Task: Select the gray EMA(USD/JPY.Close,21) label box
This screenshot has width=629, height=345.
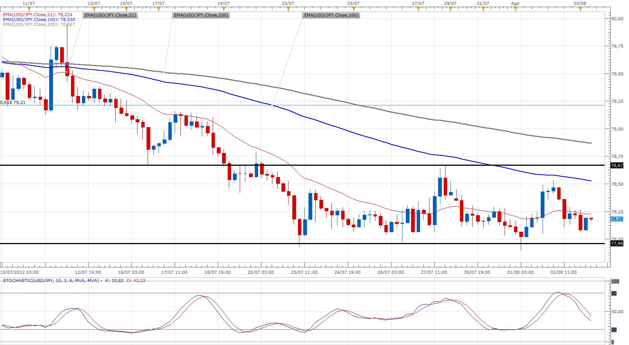Action: (110, 15)
